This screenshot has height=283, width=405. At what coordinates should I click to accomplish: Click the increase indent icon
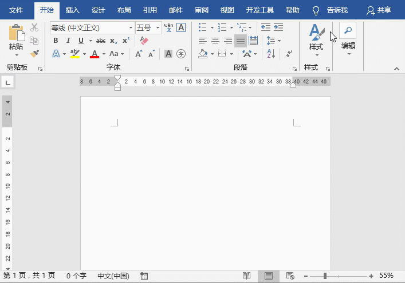point(278,27)
